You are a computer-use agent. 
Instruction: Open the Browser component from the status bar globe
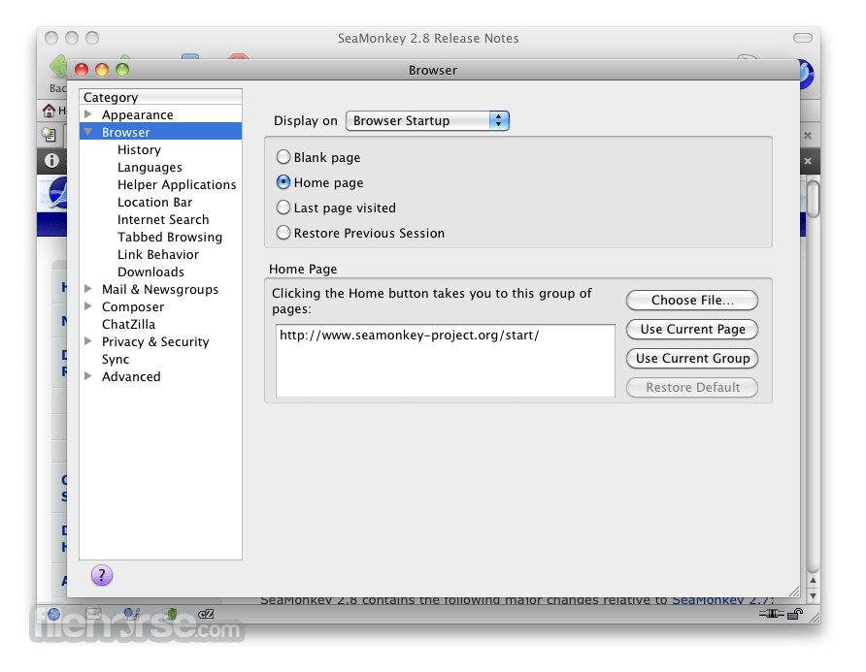tap(53, 614)
